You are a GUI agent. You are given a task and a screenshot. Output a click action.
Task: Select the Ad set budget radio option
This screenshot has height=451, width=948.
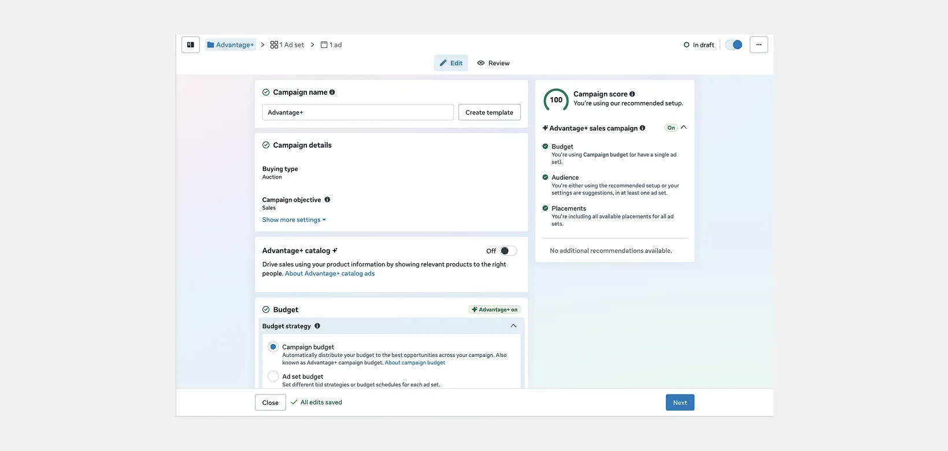pyautogui.click(x=273, y=377)
